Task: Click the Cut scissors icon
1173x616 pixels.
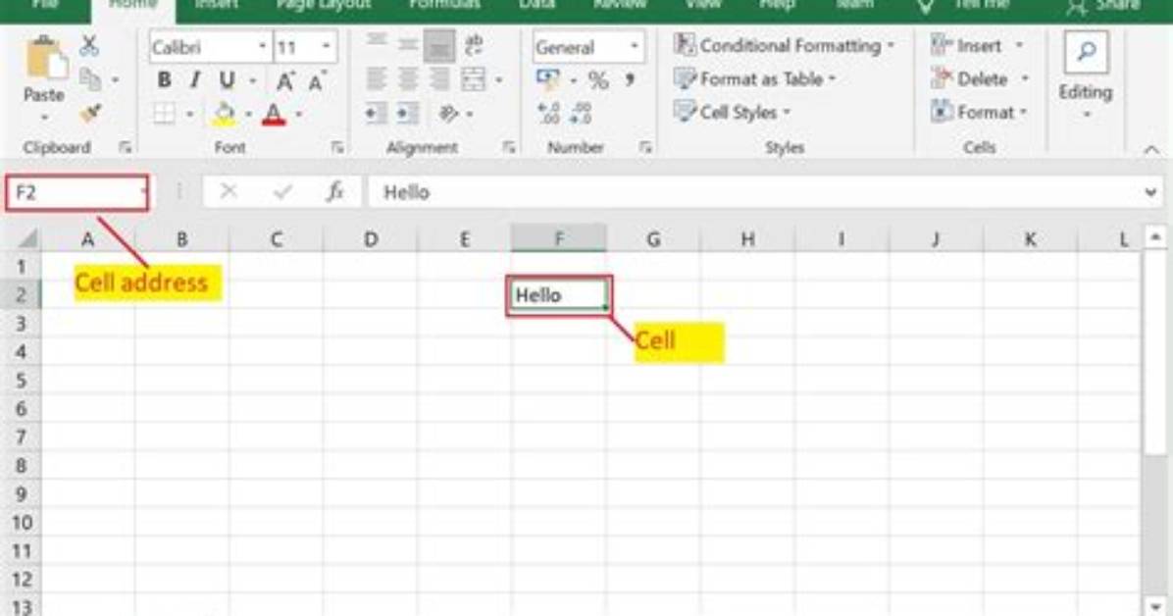Action: coord(89,46)
